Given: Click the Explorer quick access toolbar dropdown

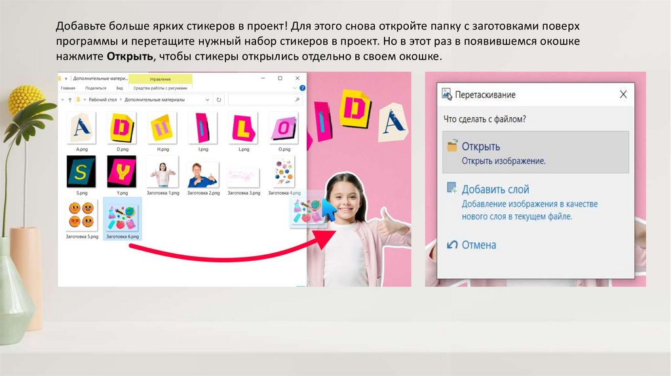Looking at the screenshot, I should [x=66, y=79].
